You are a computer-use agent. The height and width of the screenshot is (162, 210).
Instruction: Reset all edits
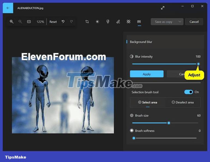point(53,22)
